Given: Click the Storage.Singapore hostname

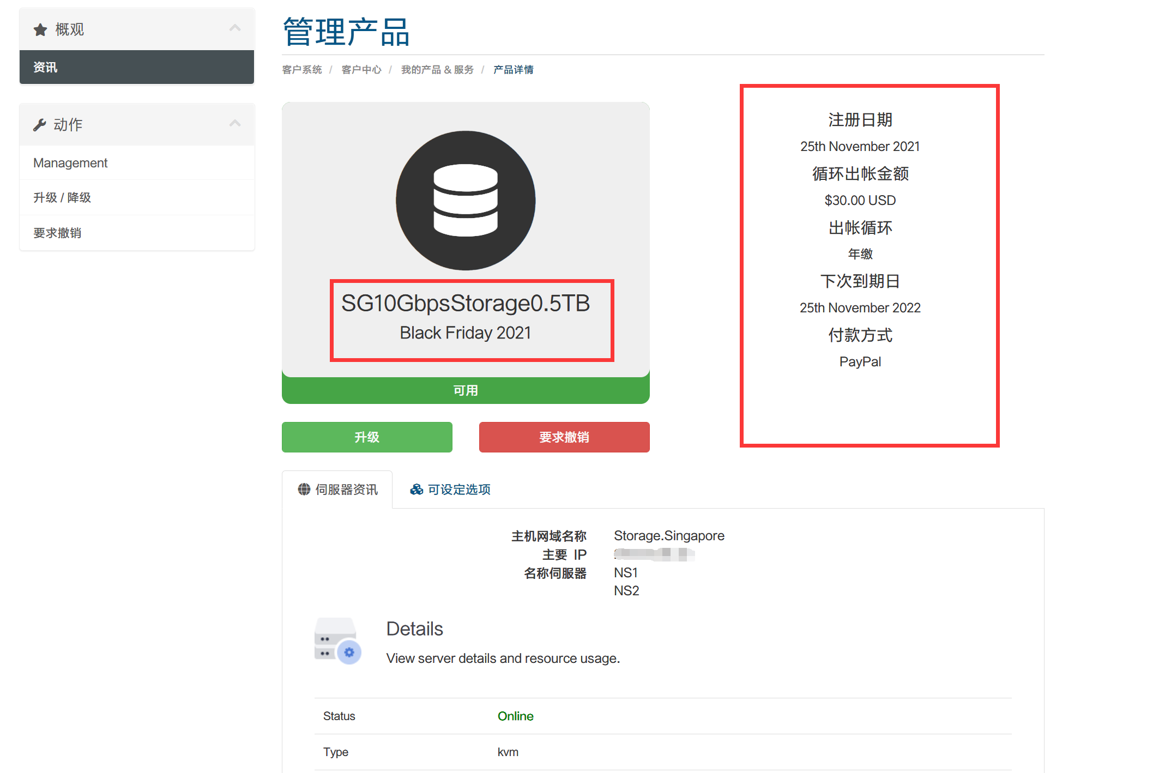Looking at the screenshot, I should tap(669, 535).
